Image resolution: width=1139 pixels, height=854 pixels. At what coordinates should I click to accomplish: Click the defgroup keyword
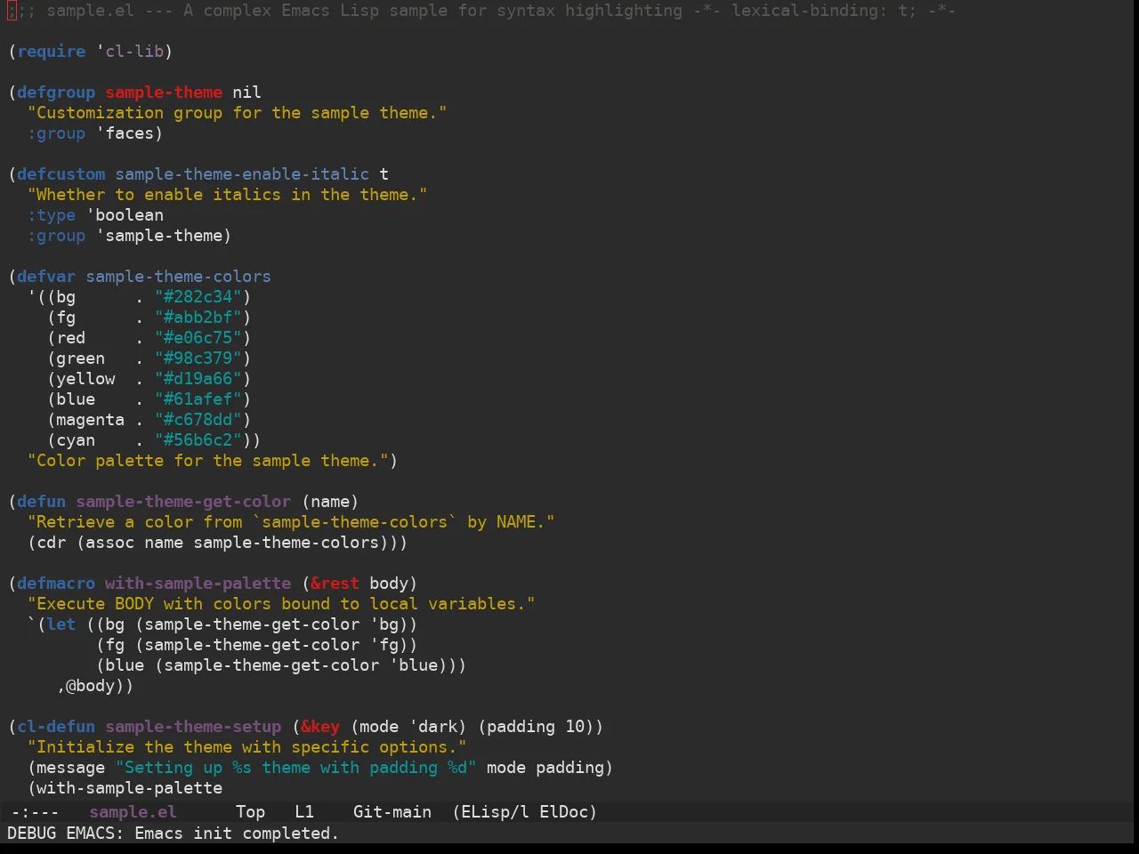56,93
